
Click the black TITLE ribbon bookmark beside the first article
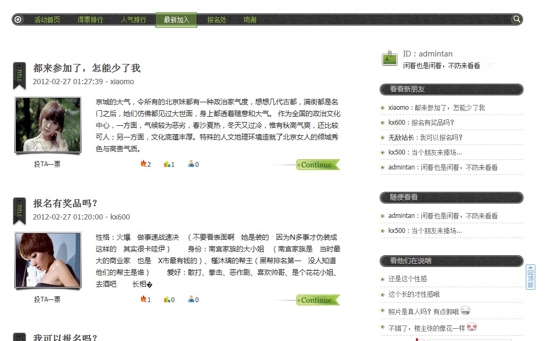pos(19,75)
